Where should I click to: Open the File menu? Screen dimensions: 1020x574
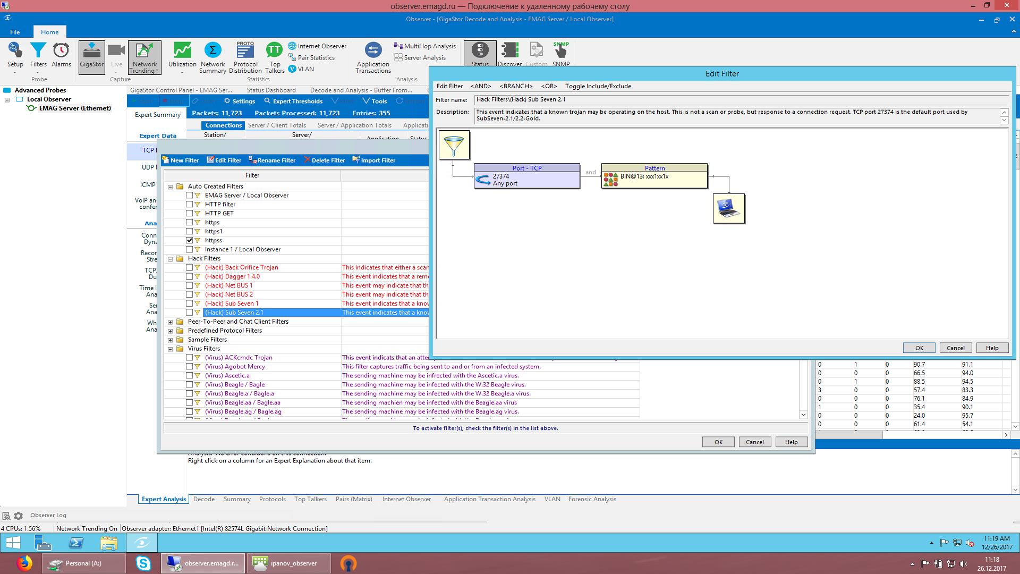click(x=15, y=32)
